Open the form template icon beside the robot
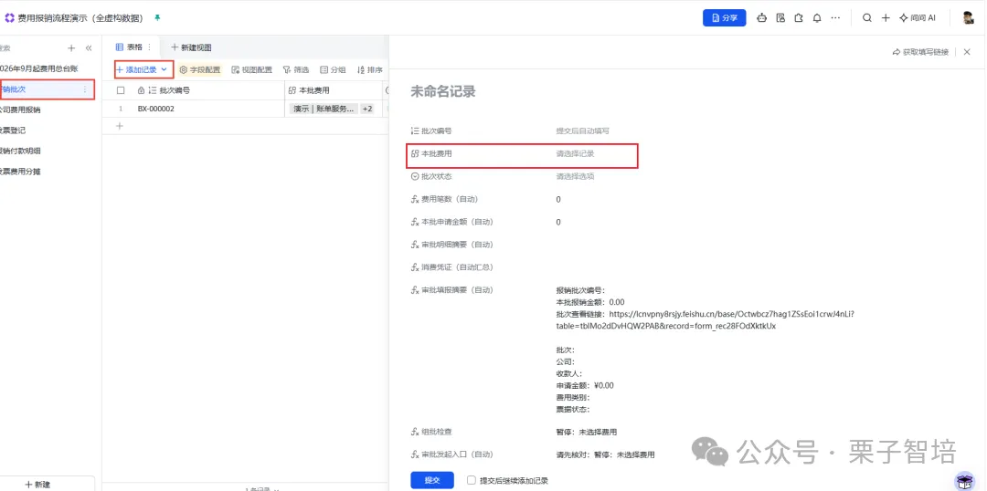This screenshot has width=987, height=491. point(780,17)
